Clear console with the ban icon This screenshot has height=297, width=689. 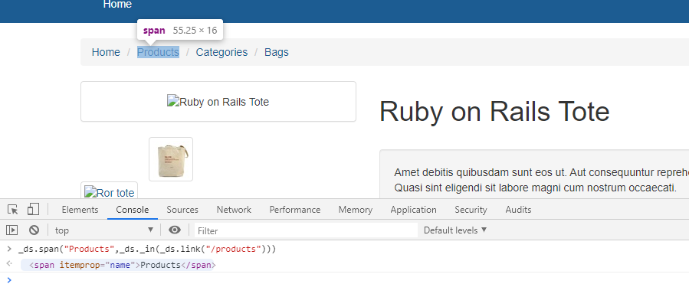point(34,230)
